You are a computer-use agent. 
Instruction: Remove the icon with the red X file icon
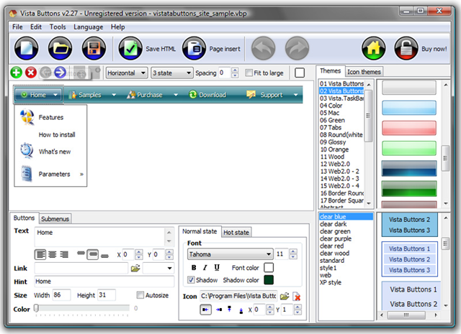pos(296,296)
